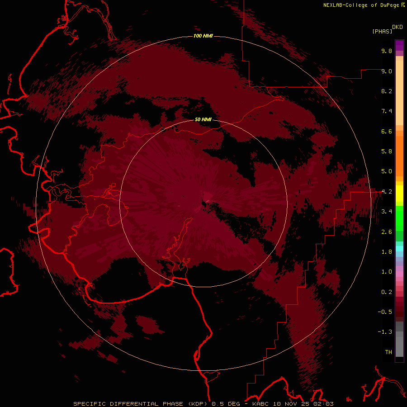Click the radar site at the map center
The image size is (407, 407).
click(x=203, y=203)
